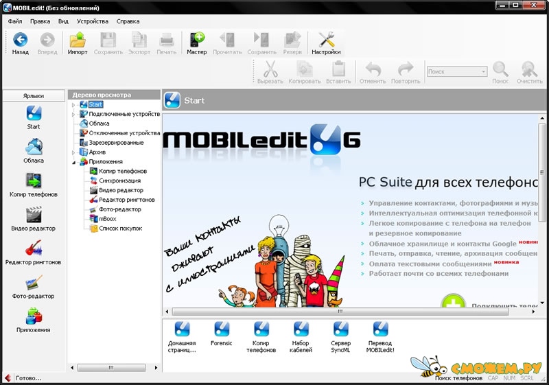Click the Поиск magnifier icon
549x385 pixels.
coord(500,69)
